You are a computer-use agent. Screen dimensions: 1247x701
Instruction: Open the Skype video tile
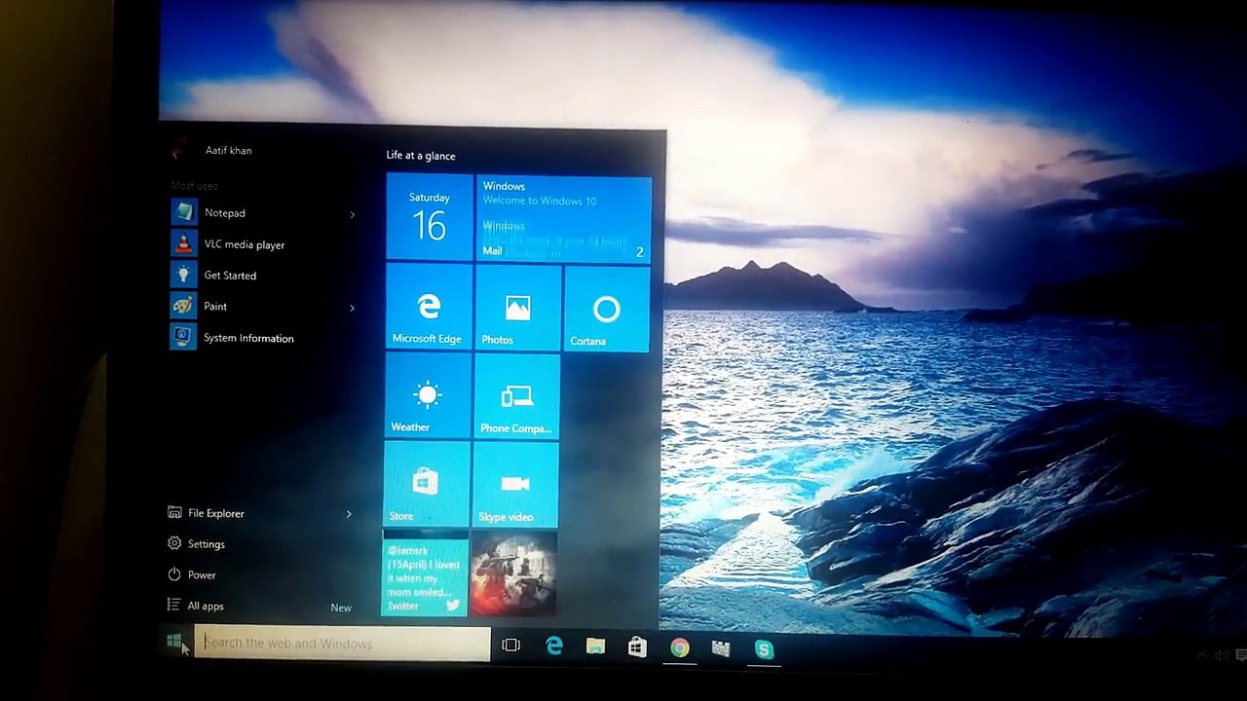[x=515, y=485]
